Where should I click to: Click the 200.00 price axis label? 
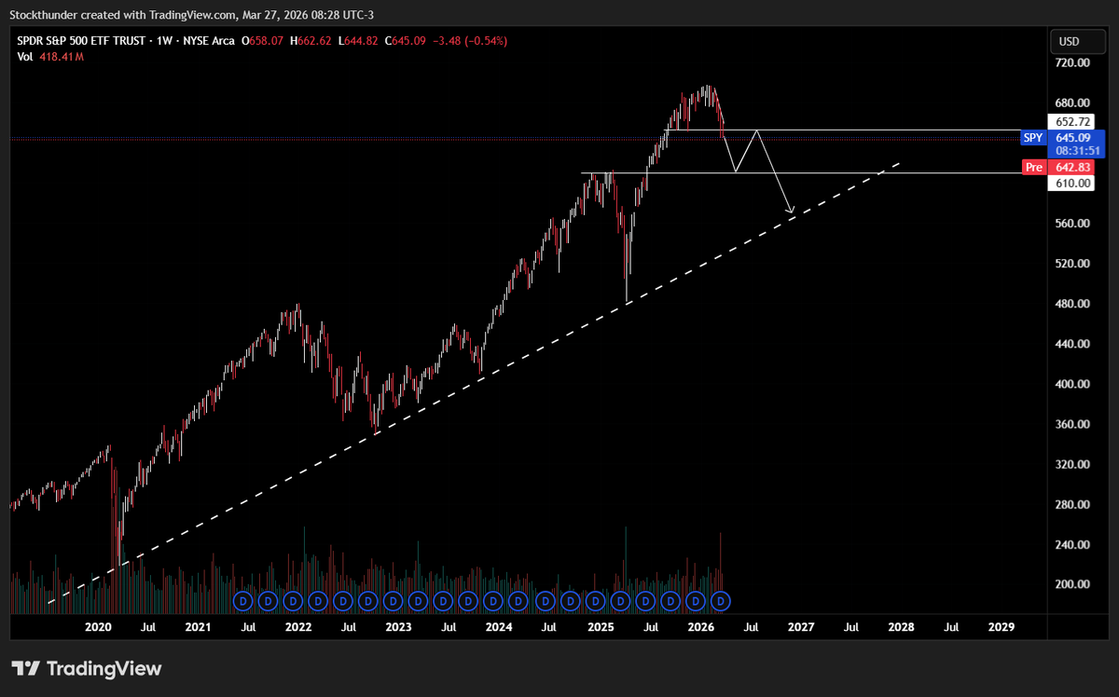[x=1072, y=584]
